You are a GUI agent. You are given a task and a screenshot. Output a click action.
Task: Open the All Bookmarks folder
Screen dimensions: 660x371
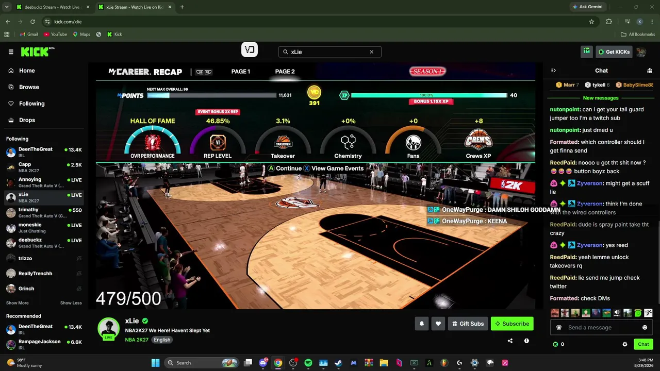click(x=638, y=35)
